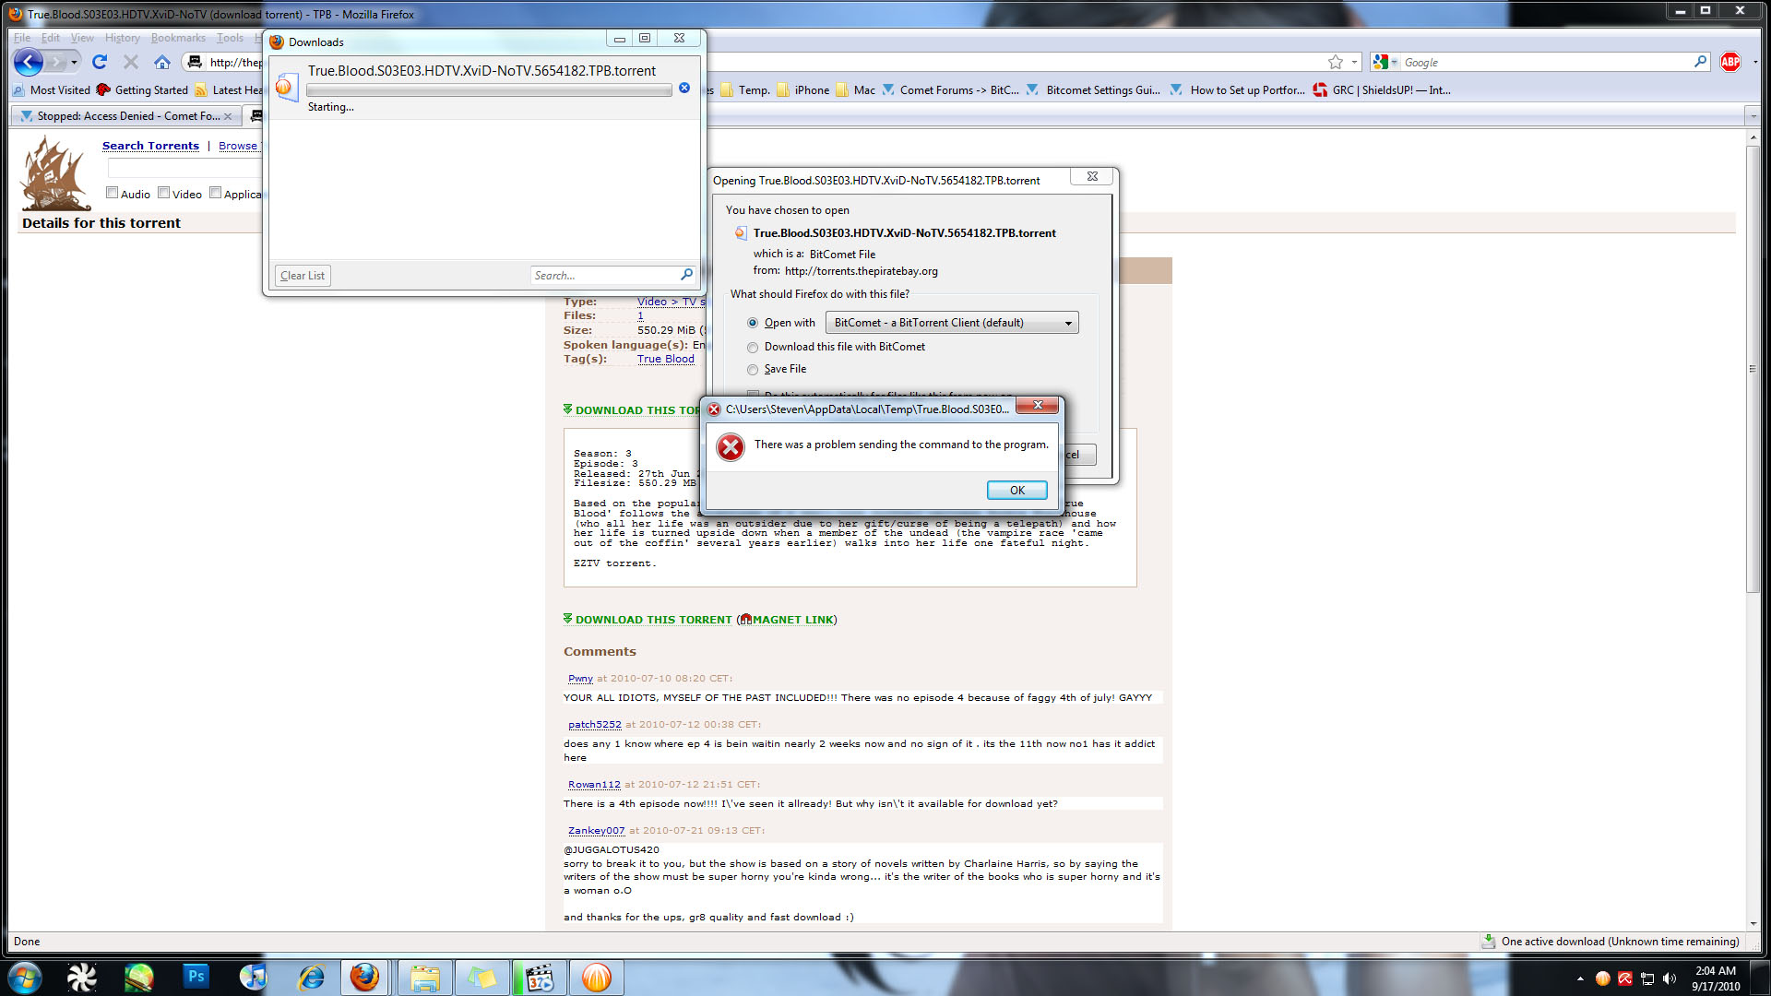Click the volume icon in system tray
Screen dimensions: 1771x996
1670,978
